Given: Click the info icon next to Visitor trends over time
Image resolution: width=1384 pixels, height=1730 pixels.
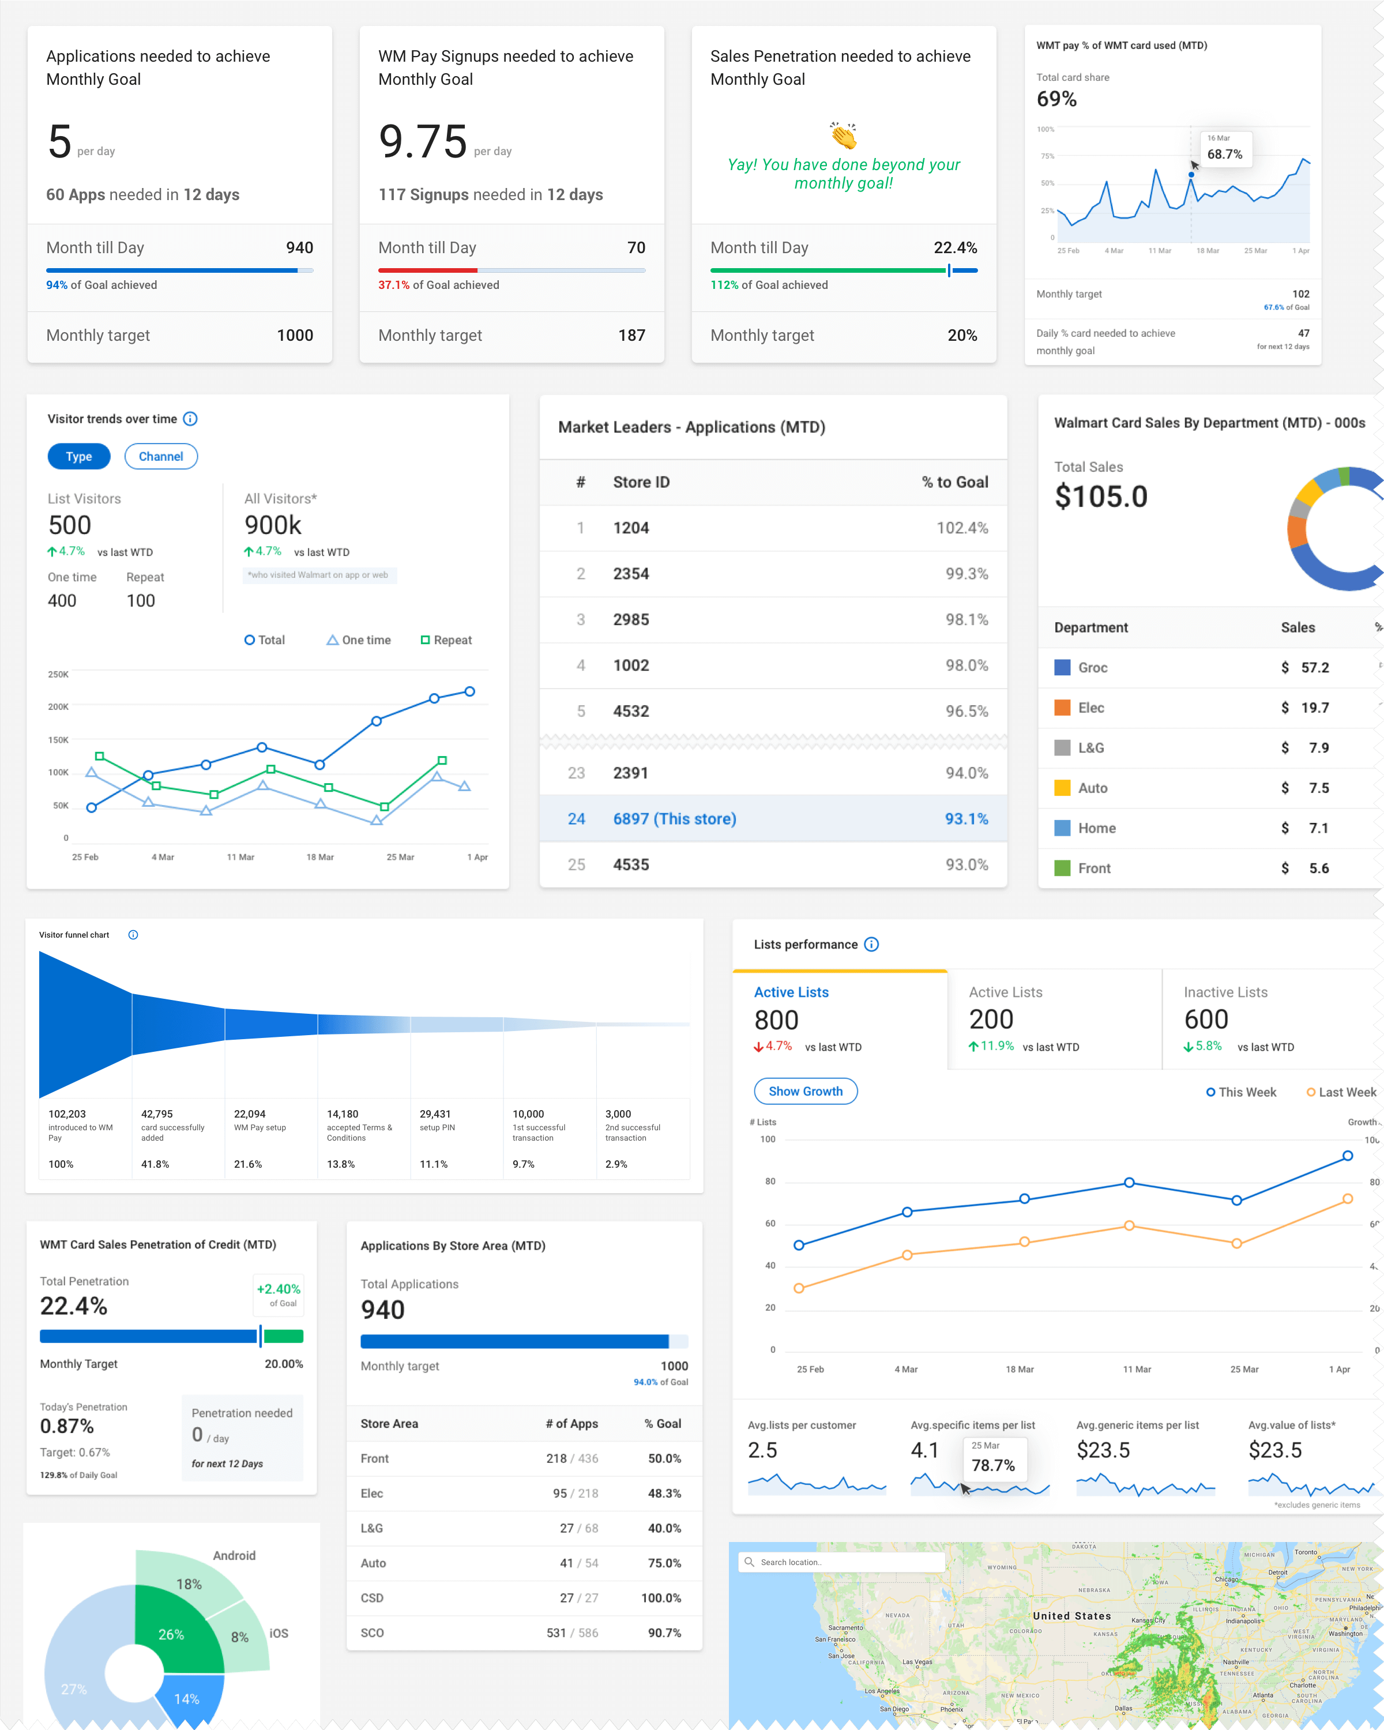Looking at the screenshot, I should (x=190, y=418).
